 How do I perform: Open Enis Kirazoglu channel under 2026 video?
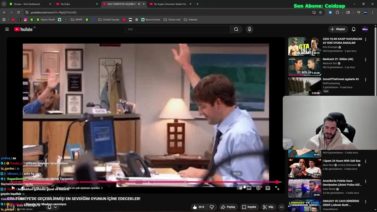(x=330, y=47)
